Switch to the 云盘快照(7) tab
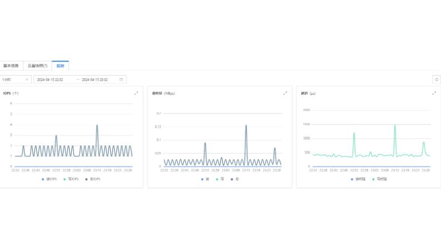Viewport: 441px width, 250px height. coord(37,66)
